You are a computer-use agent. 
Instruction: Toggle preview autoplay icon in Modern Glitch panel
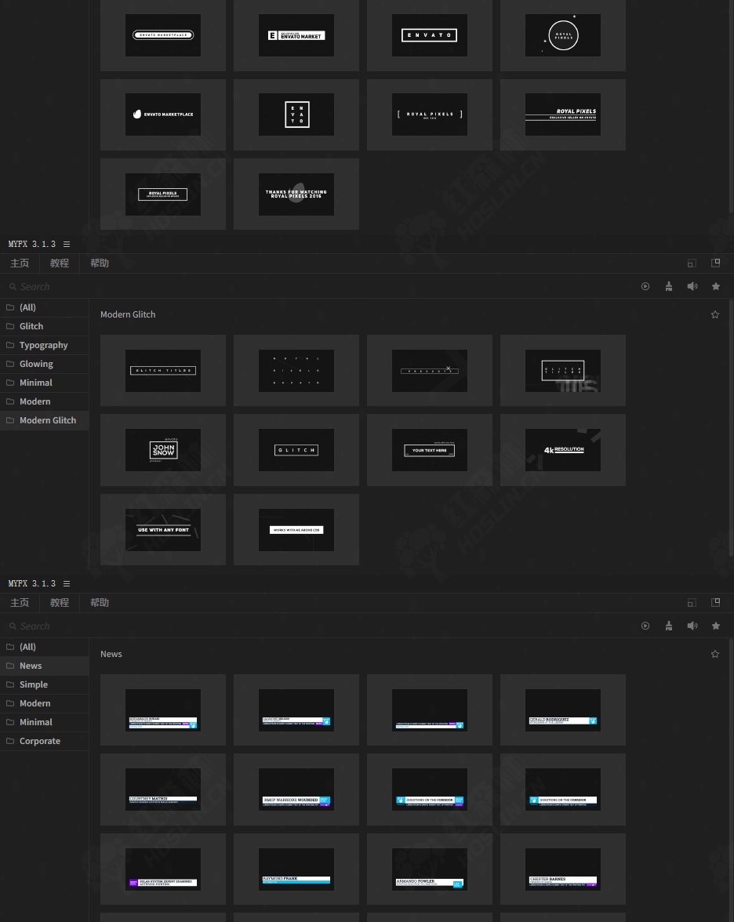(645, 286)
